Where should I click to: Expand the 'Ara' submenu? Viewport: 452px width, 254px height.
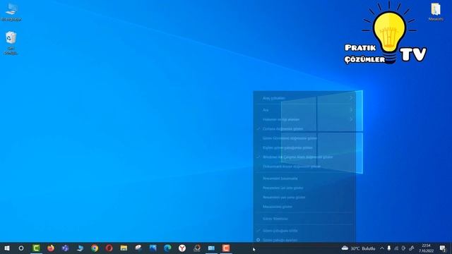pyautogui.click(x=304, y=110)
